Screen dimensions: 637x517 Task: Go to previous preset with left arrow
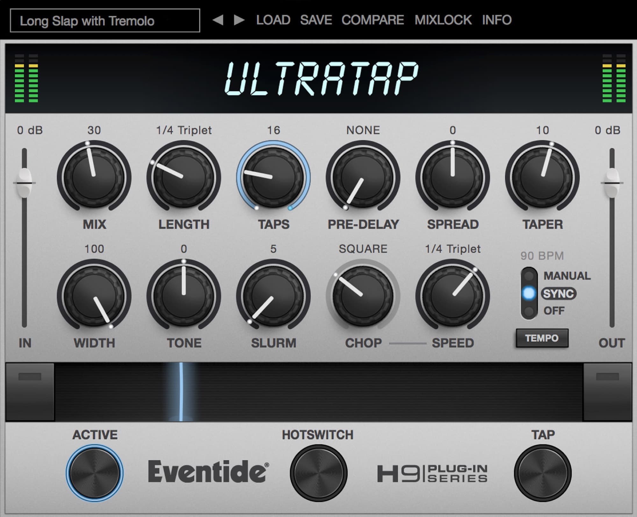(x=218, y=20)
